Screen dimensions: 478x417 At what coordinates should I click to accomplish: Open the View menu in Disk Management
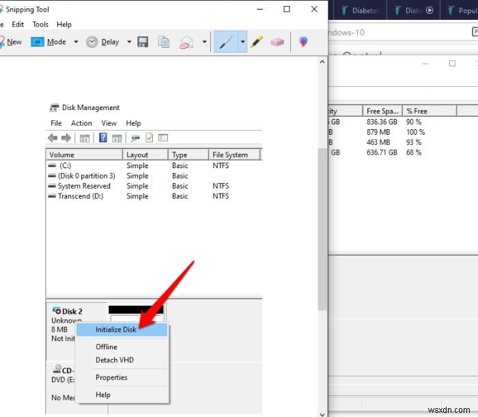tap(109, 123)
